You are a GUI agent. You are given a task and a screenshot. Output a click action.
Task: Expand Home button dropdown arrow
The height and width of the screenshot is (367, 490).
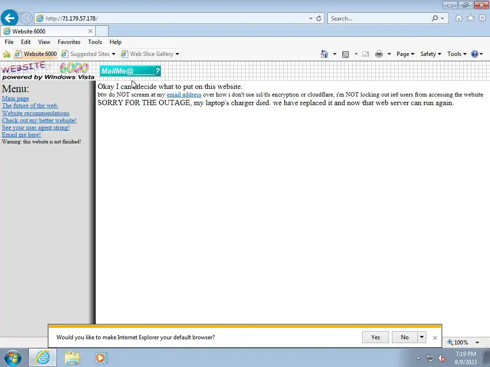[334, 54]
